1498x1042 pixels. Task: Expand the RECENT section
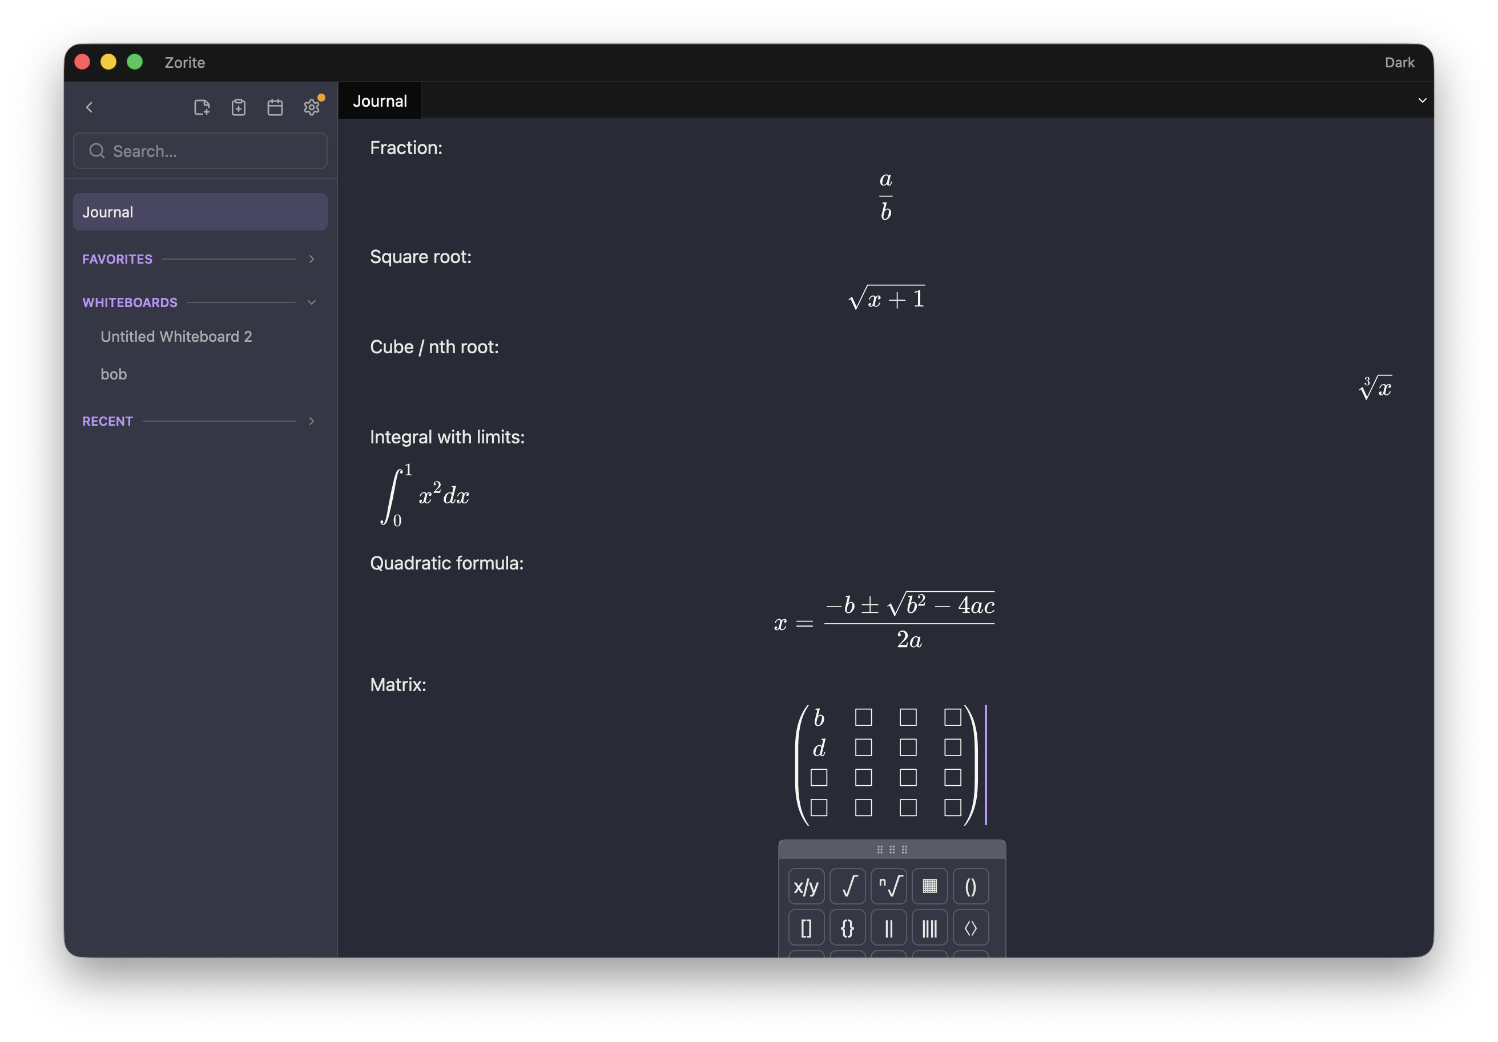click(x=311, y=421)
